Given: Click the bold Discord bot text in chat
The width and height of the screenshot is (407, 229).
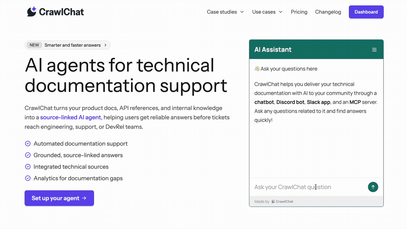Looking at the screenshot, I should [290, 102].
